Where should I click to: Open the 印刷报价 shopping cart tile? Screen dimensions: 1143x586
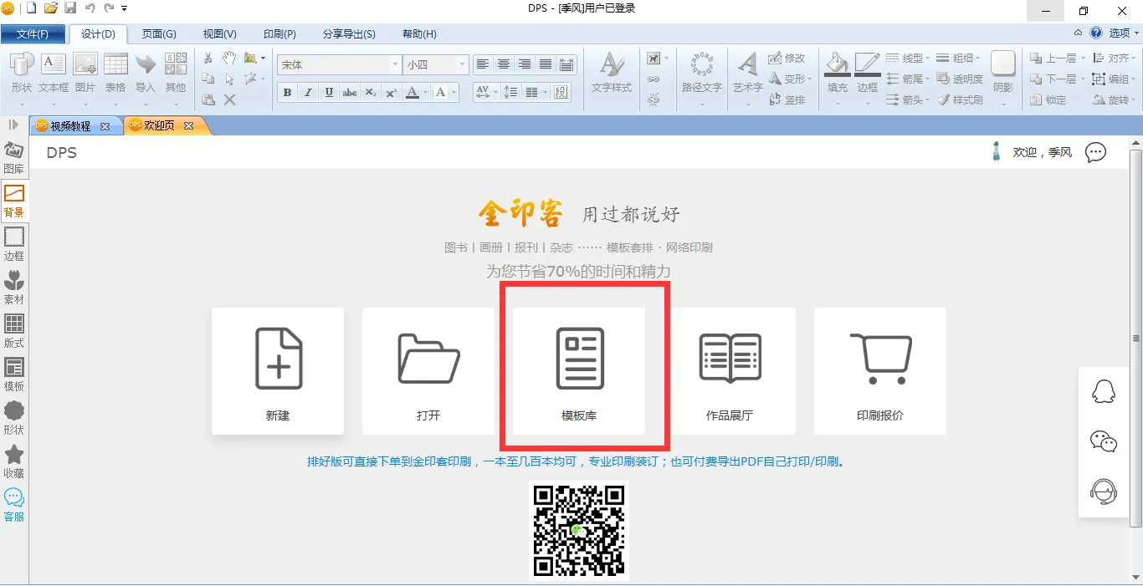click(x=880, y=370)
